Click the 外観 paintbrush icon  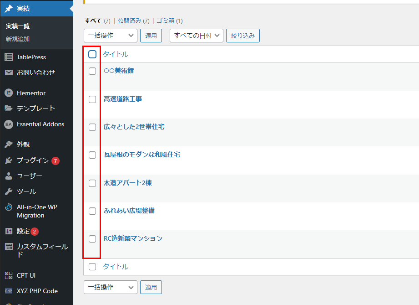[x=9, y=145]
